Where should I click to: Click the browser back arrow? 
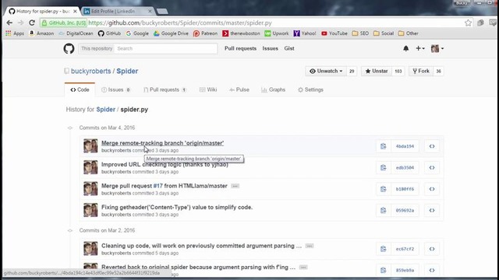point(9,23)
